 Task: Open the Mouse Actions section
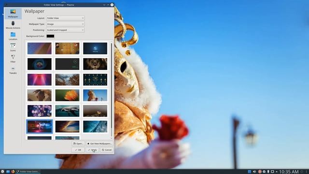click(x=13, y=25)
